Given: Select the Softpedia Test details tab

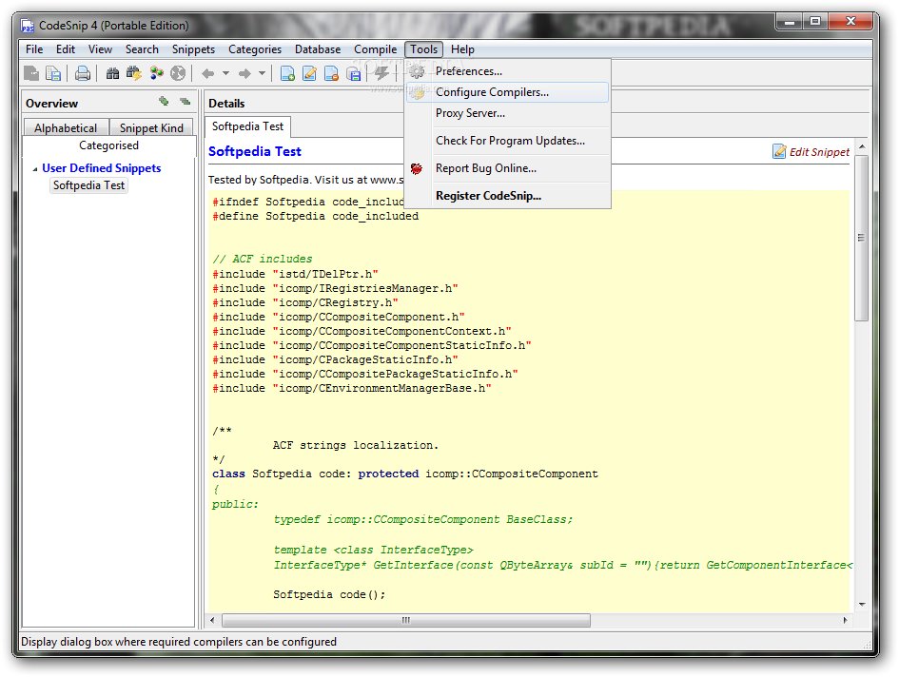Looking at the screenshot, I should pos(247,126).
